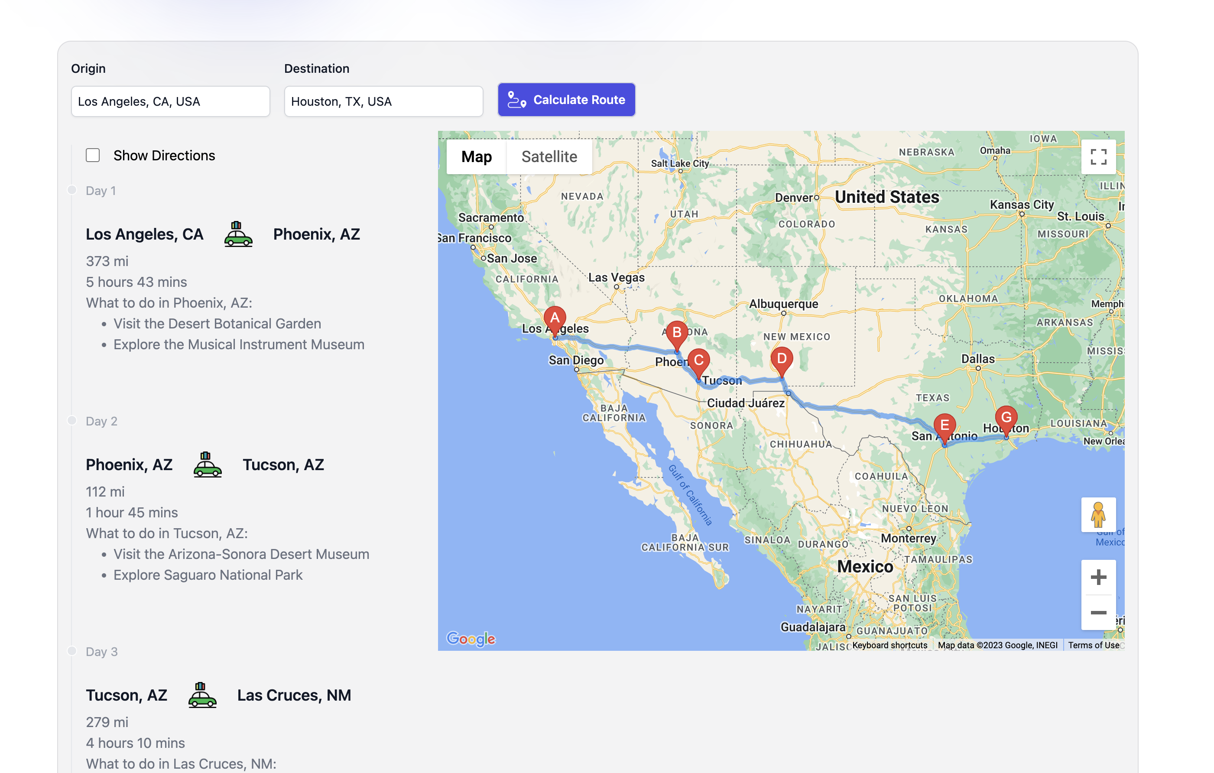Image resolution: width=1214 pixels, height=773 pixels.
Task: Switch to Satellite map view
Action: coord(549,157)
